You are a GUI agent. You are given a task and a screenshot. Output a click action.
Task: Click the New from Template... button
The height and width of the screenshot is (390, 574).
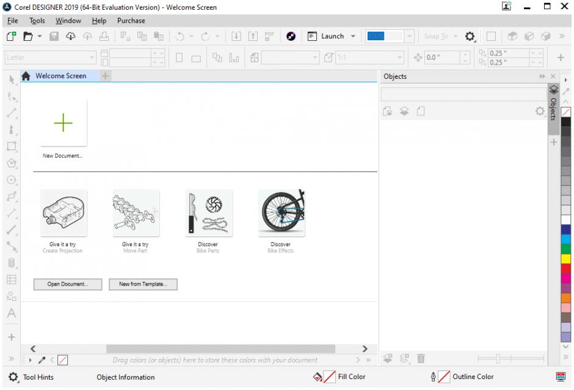pyautogui.click(x=143, y=284)
